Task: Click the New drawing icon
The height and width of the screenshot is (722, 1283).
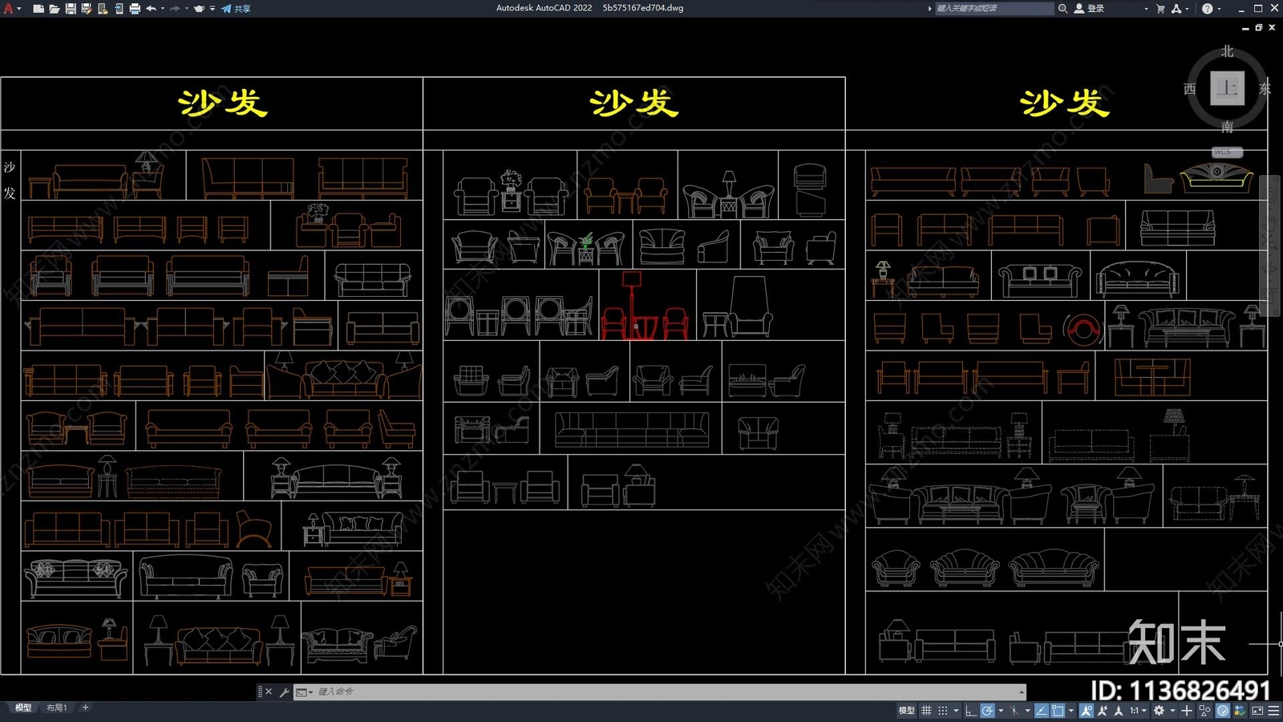Action: tap(38, 8)
